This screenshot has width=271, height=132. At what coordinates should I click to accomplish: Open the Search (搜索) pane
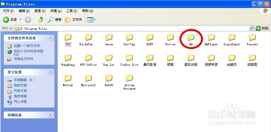point(55,20)
